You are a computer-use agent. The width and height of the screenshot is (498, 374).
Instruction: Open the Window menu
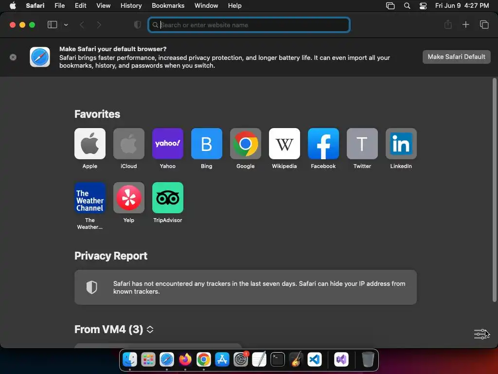(x=206, y=6)
